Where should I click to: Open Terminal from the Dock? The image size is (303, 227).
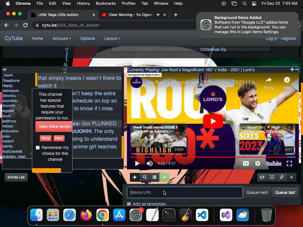click(x=169, y=215)
